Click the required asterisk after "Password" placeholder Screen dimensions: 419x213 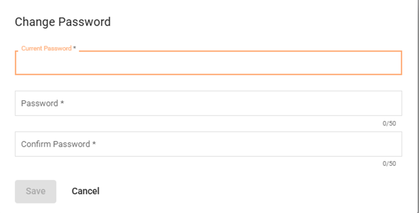click(62, 103)
